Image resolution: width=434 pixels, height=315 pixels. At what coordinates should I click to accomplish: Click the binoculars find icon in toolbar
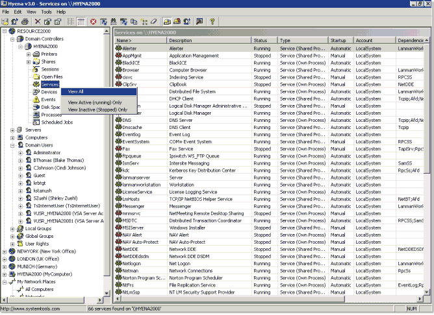pyautogui.click(x=114, y=21)
